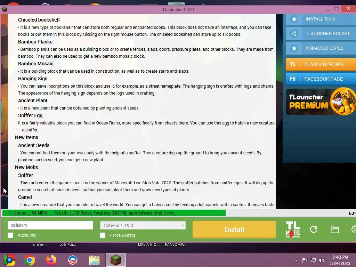Open the game folder icon

[x=335, y=229]
